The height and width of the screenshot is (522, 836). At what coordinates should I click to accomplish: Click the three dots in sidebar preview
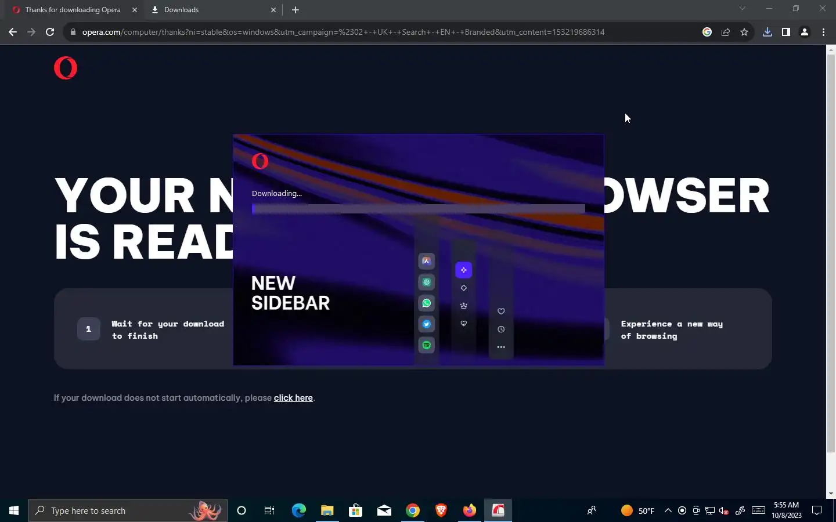[x=501, y=347]
